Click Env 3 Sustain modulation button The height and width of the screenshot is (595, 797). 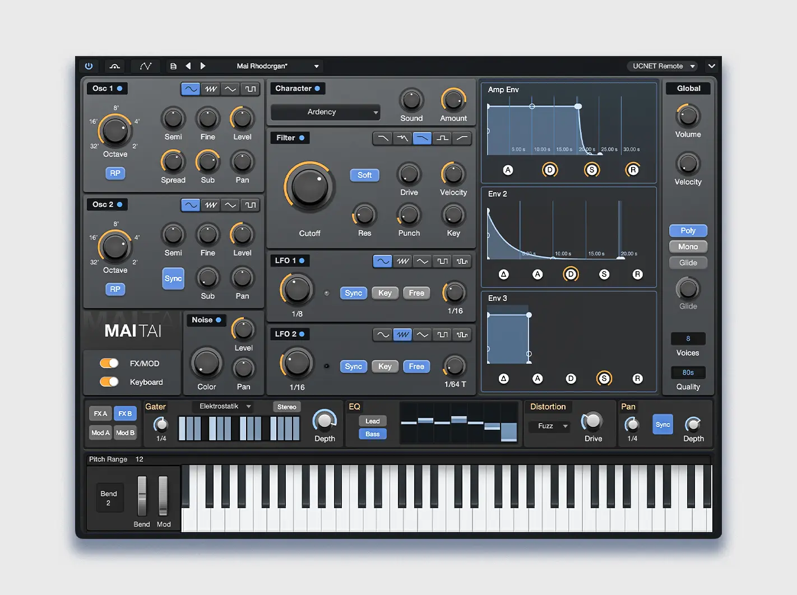pyautogui.click(x=604, y=379)
